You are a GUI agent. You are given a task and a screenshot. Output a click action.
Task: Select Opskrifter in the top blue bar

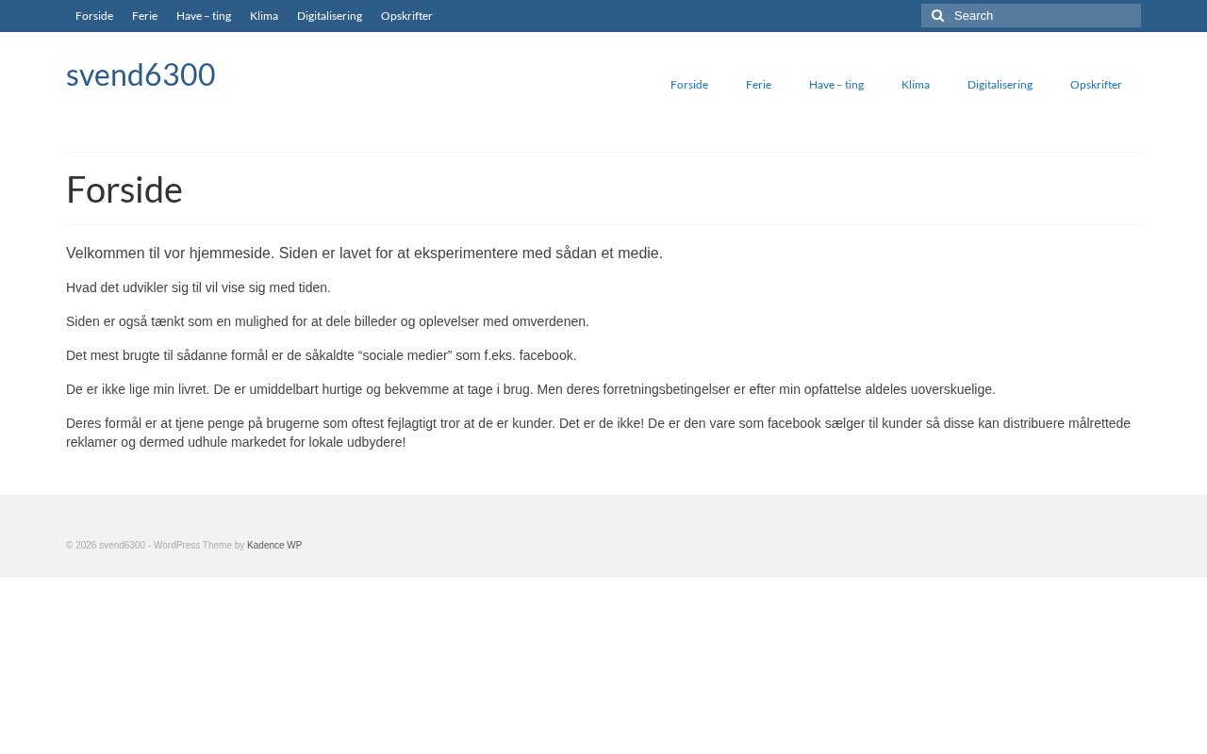406,16
